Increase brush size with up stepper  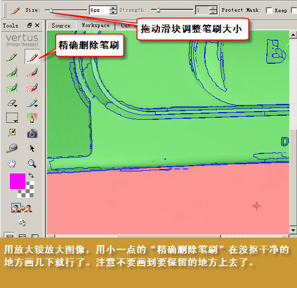click(x=113, y=8)
